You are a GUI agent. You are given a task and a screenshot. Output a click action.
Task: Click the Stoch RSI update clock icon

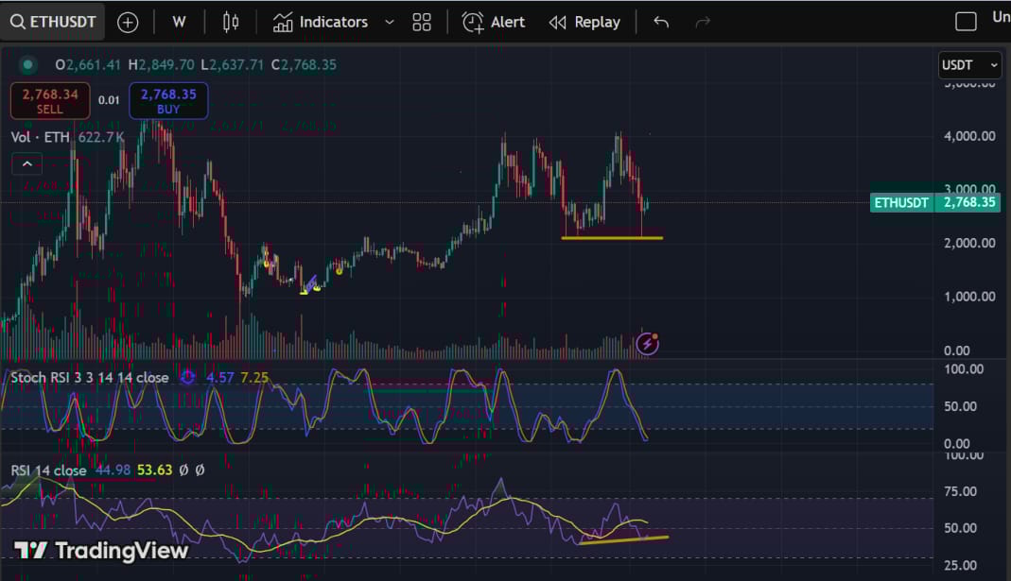pyautogui.click(x=187, y=377)
